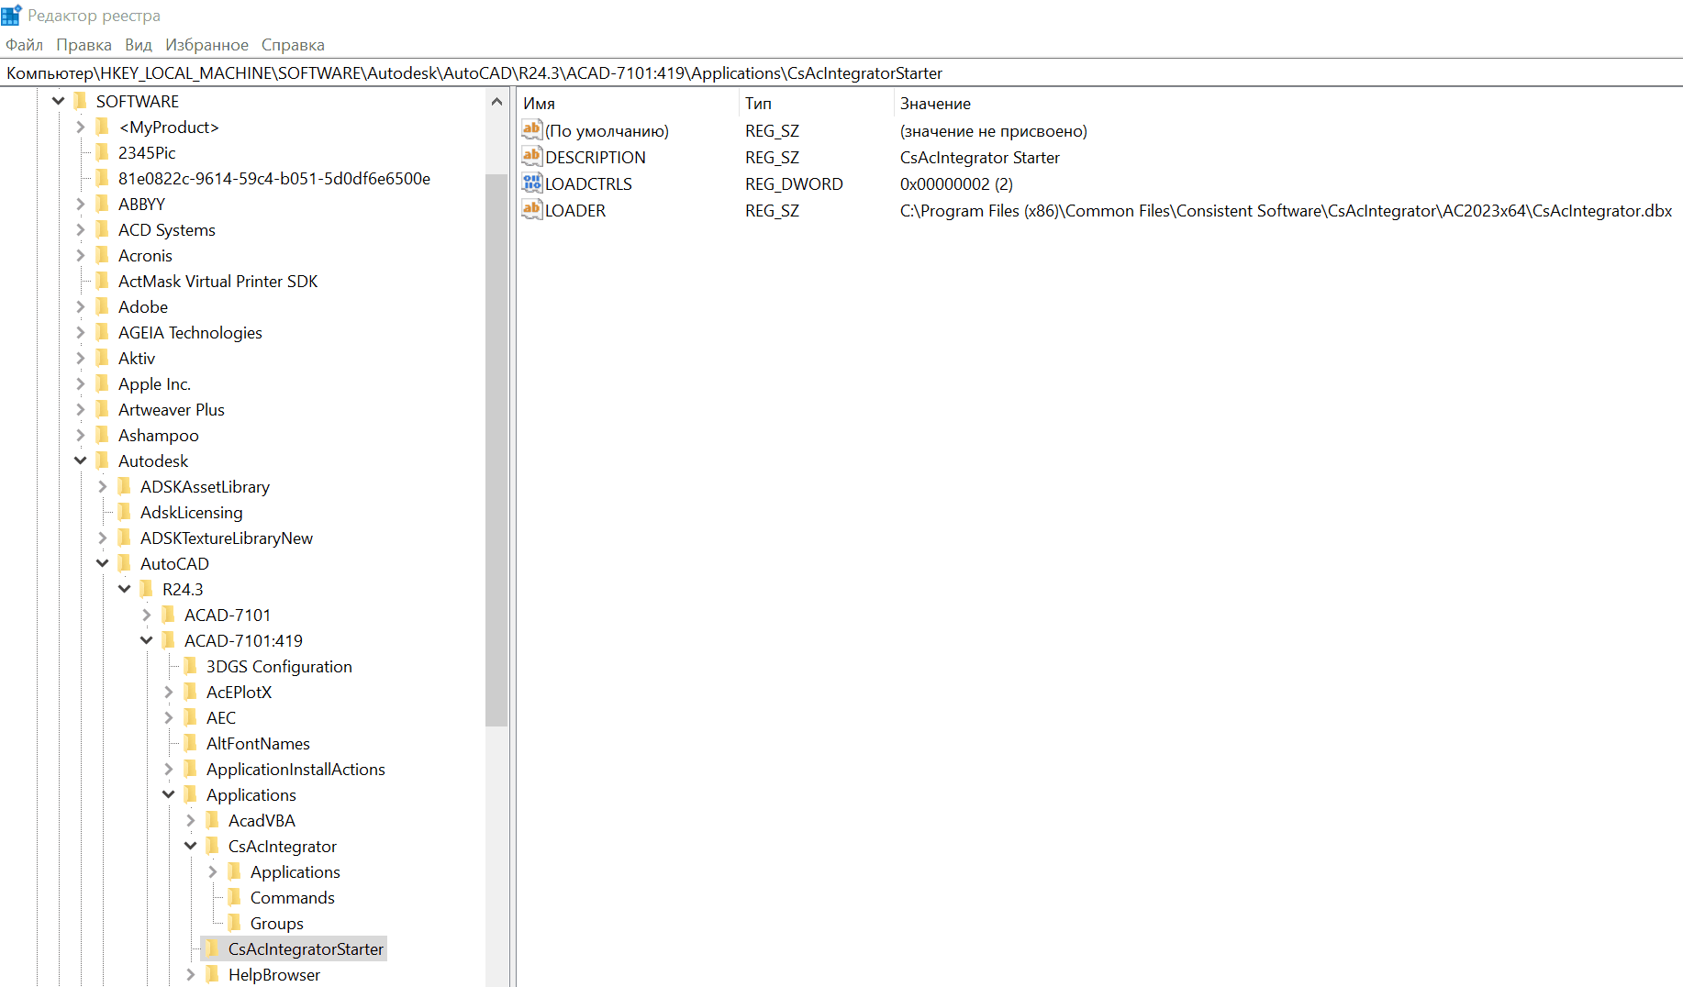
Task: Click the Registry Editor app icon in title bar
Action: coord(11,15)
